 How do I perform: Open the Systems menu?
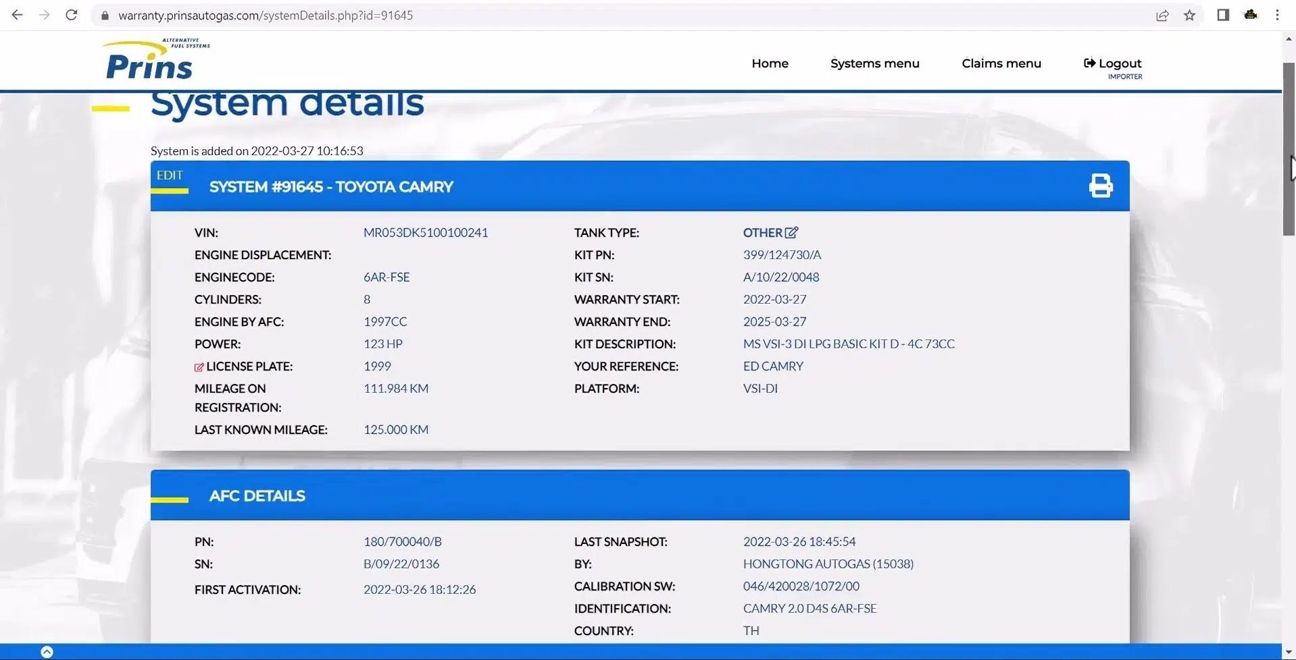[874, 63]
